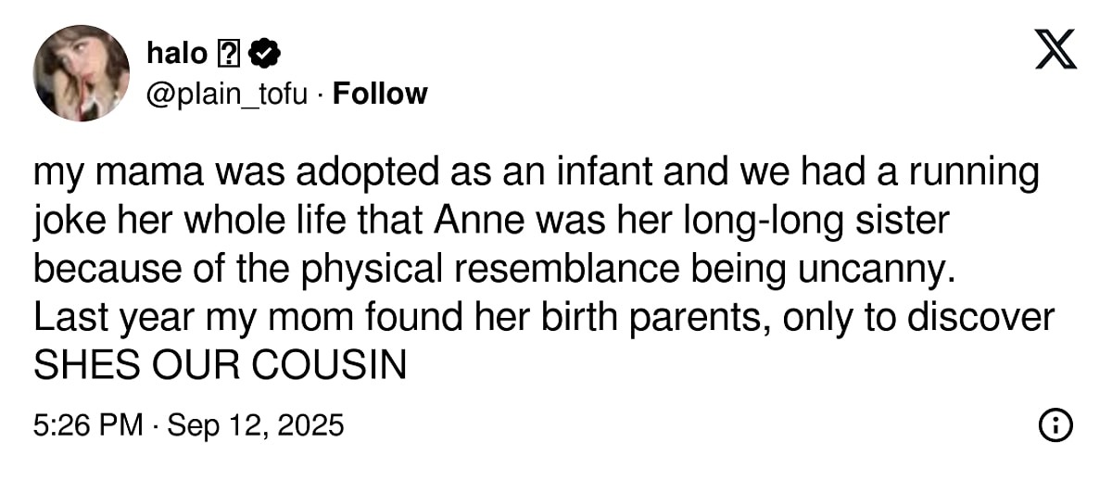Viewport: 1112px width, 481px height.
Task: Click the blue verified badge
Action: click(261, 56)
